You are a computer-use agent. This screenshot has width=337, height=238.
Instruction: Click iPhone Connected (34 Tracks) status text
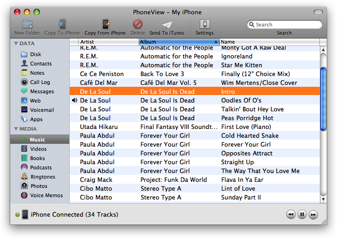click(x=74, y=214)
